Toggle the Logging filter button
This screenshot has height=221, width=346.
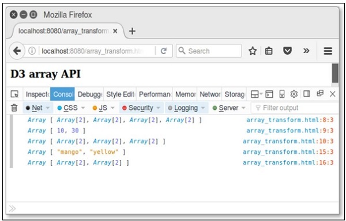(183, 108)
